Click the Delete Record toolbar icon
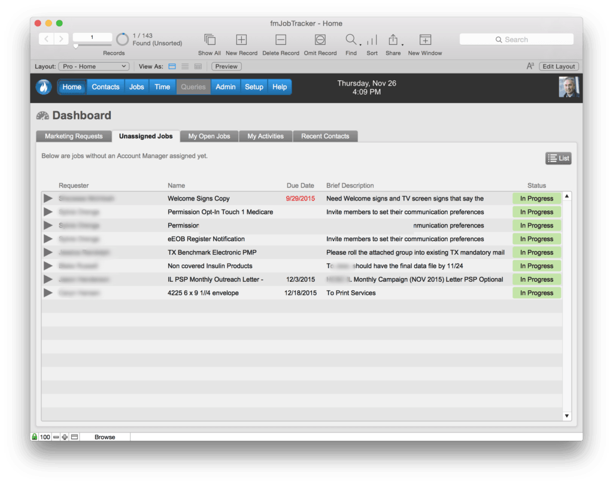This screenshot has width=613, height=484. (280, 39)
